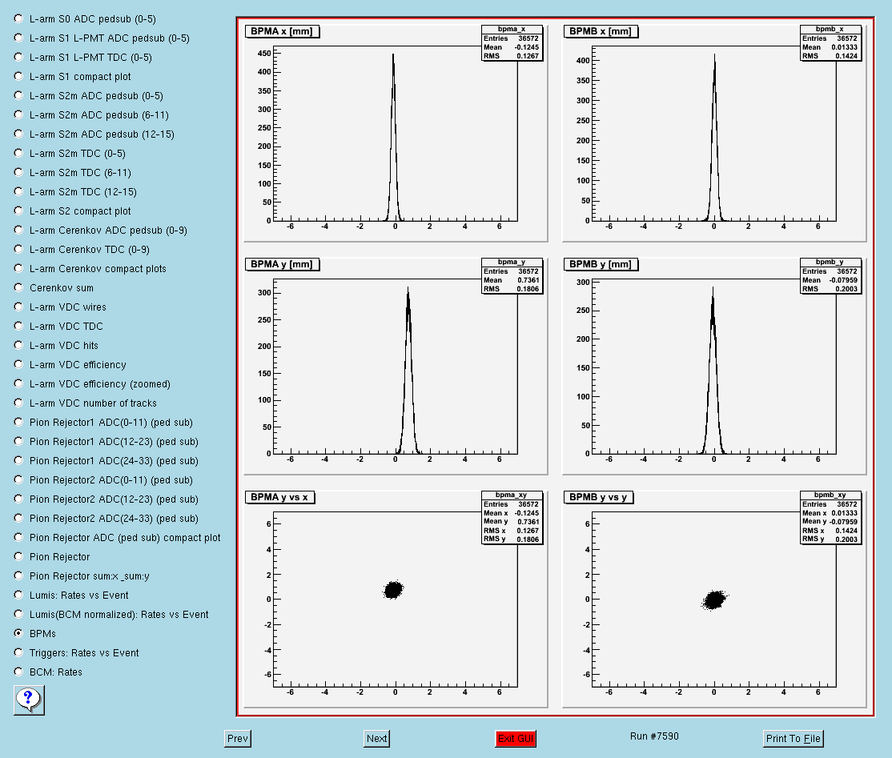Choose Pion Rejector ADC compact plot
This screenshot has height=758, width=892.
(18, 537)
